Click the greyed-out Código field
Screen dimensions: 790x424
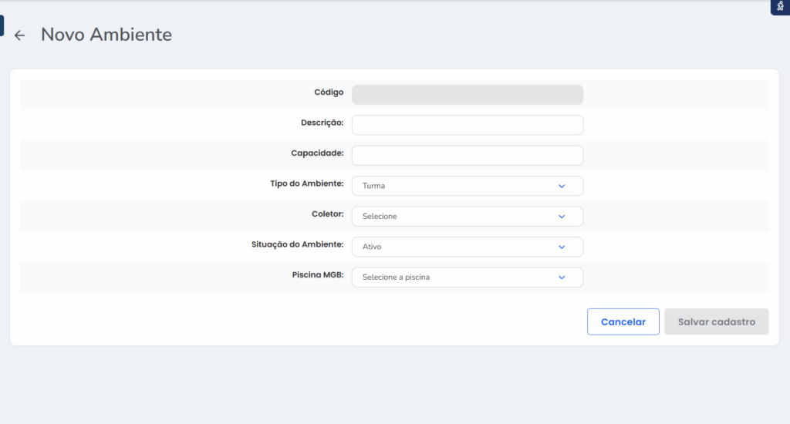coord(467,95)
